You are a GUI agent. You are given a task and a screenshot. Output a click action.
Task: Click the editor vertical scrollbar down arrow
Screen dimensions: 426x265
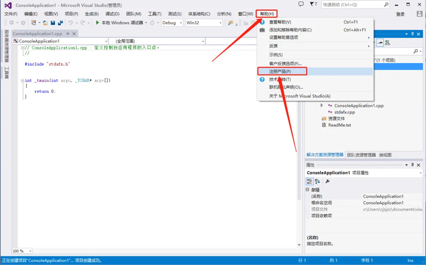coord(299,245)
